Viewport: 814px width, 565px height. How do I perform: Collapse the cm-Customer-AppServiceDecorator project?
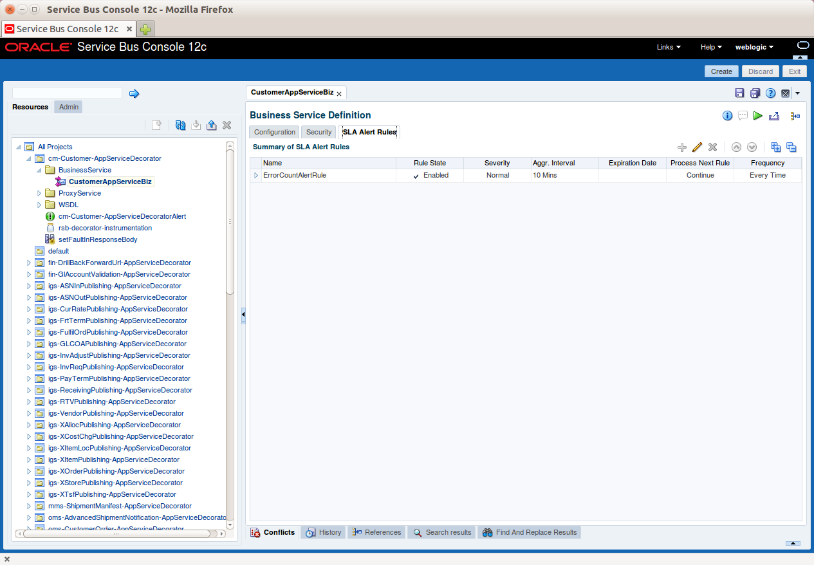pos(28,158)
